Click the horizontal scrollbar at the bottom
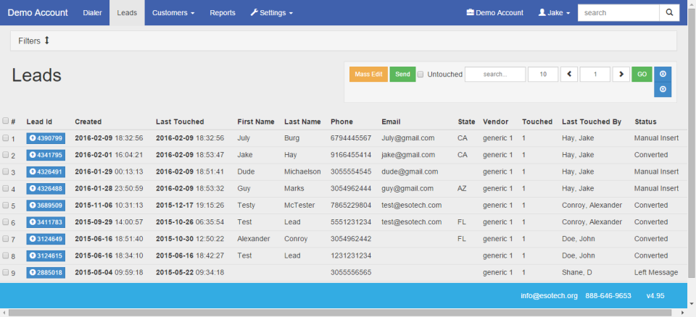Screen dimensions: 696x317 341,313
